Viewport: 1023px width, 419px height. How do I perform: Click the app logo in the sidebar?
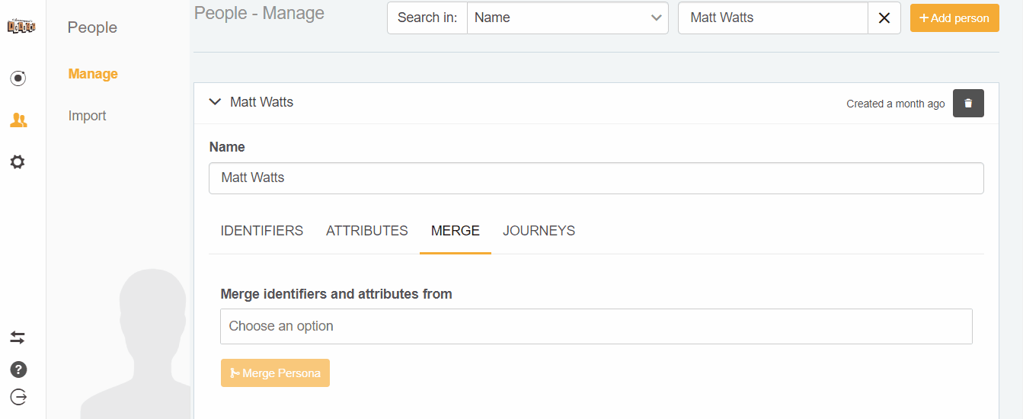tap(18, 27)
